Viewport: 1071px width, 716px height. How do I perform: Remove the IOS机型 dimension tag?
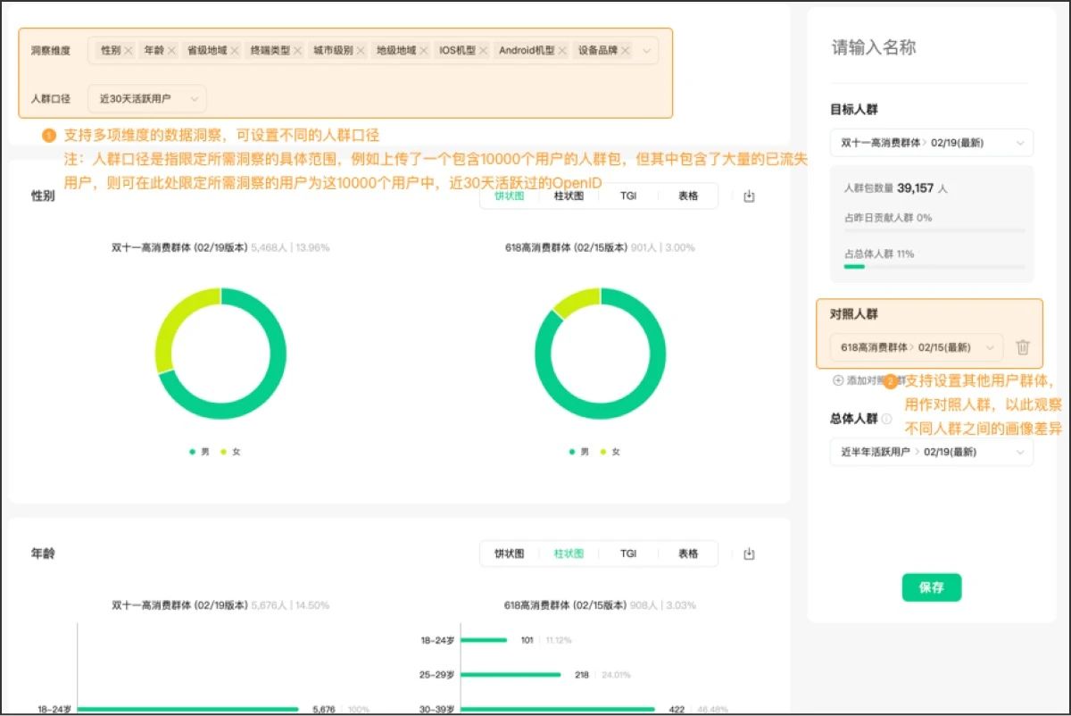[483, 51]
